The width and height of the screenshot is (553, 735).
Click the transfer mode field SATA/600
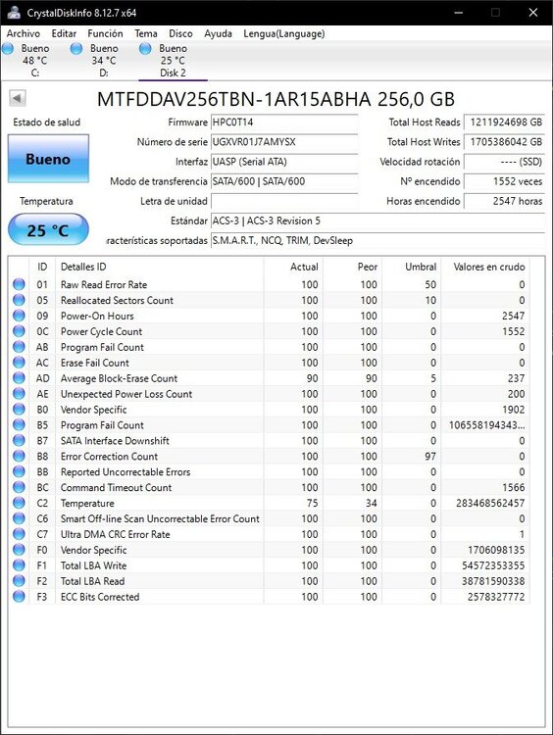(284, 181)
